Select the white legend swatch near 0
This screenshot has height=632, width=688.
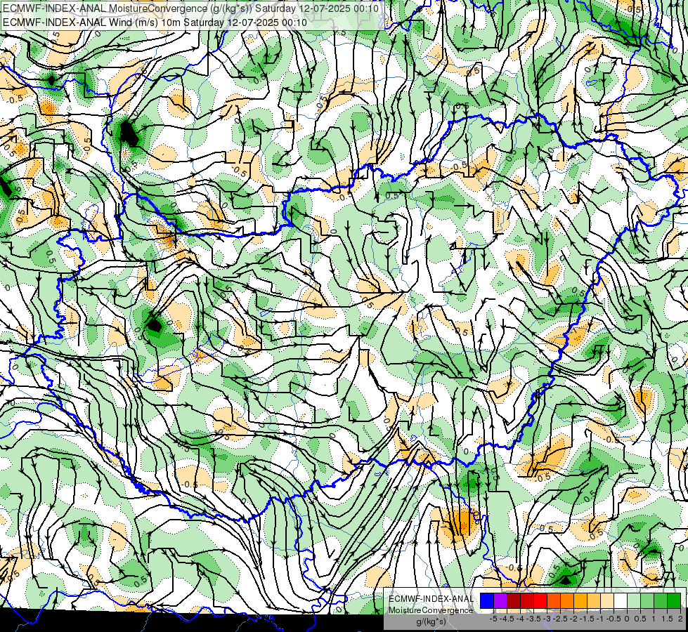[x=621, y=600]
